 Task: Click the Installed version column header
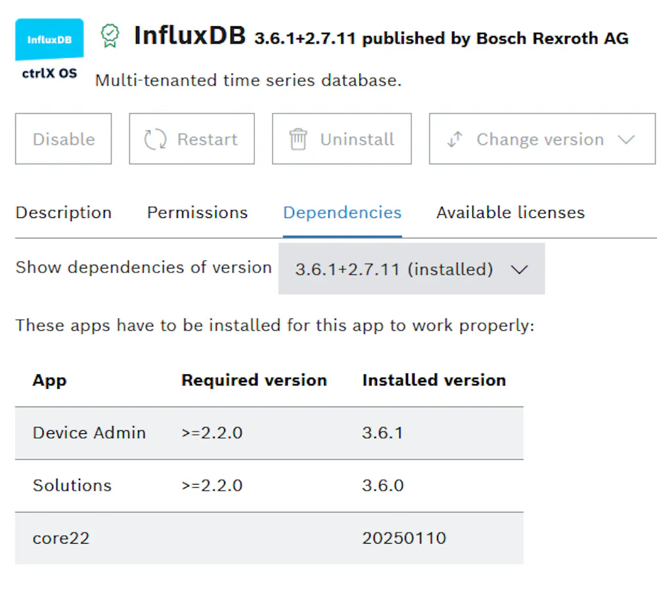434,380
